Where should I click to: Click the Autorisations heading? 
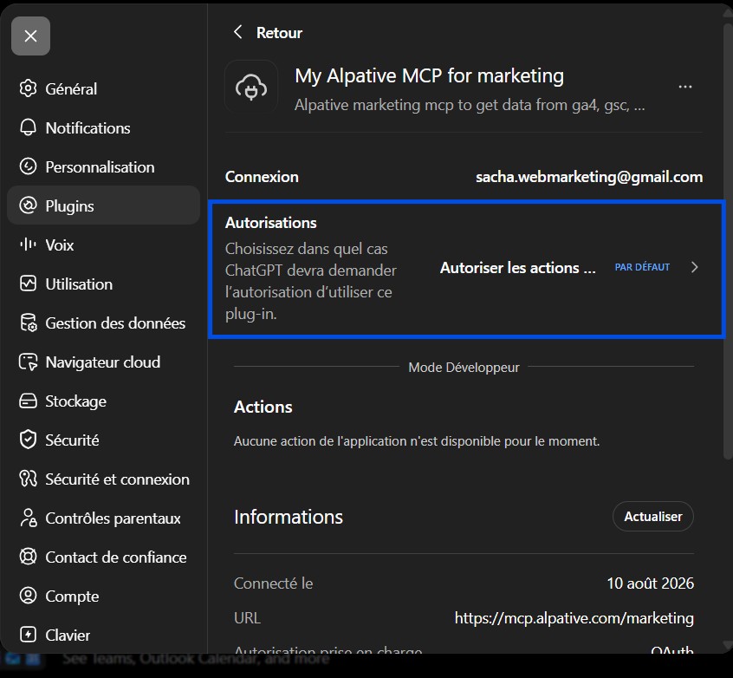tap(270, 223)
